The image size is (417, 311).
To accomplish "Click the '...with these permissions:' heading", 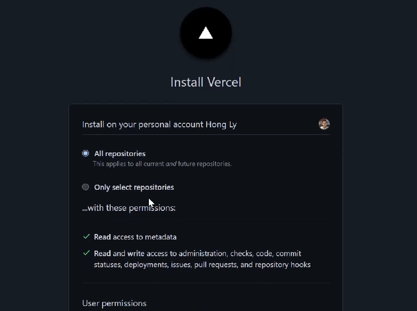I will click(x=129, y=208).
